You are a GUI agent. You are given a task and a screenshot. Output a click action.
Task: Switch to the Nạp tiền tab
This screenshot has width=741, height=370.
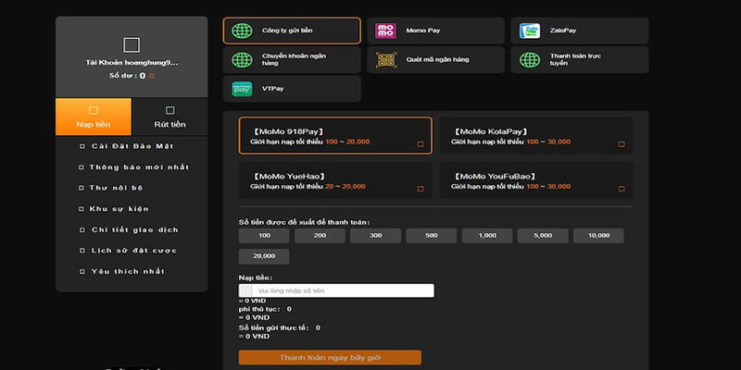click(93, 116)
